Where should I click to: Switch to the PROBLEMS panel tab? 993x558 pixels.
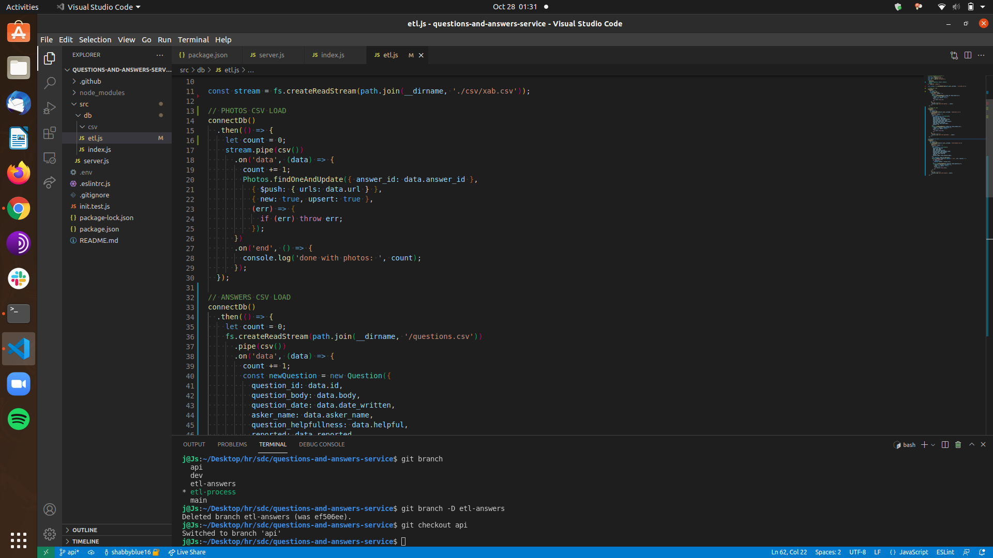tap(232, 444)
